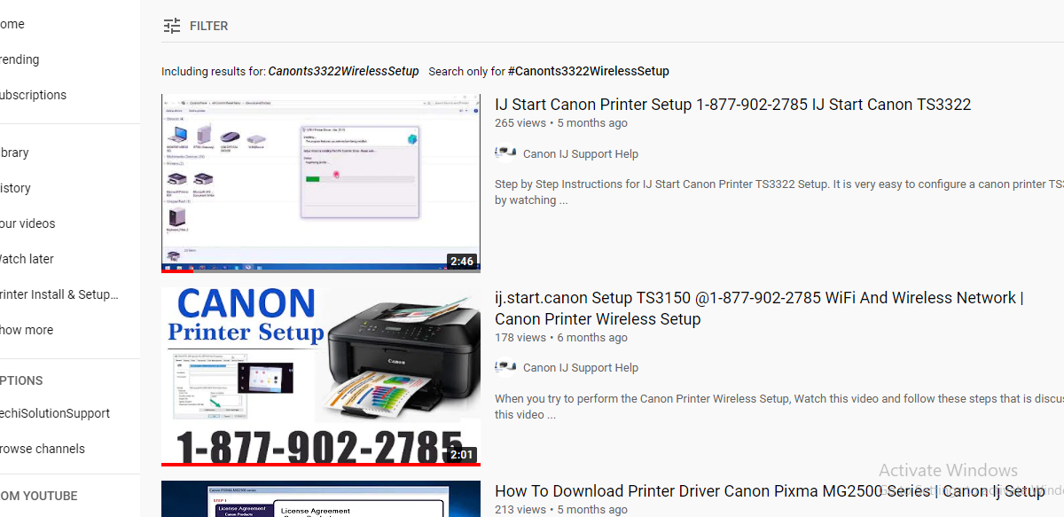The height and width of the screenshot is (517, 1064).
Task: Expand Show more in the sidebar
Action: pos(27,330)
